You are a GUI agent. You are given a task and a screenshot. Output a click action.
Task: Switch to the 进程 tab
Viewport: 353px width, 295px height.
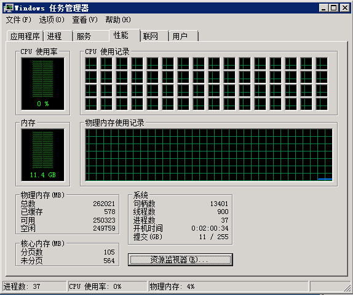(58, 36)
